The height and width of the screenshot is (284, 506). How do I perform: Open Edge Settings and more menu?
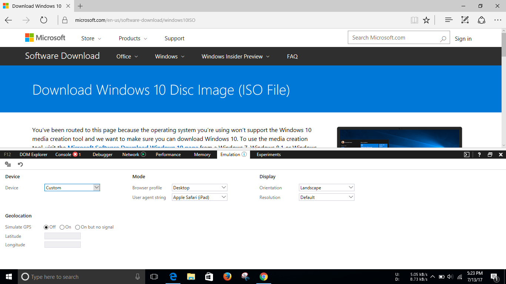(497, 20)
